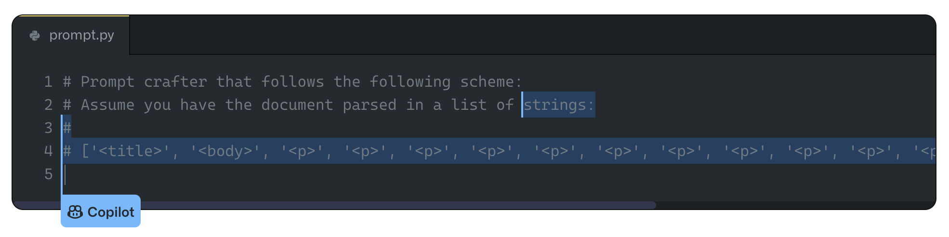Click the Copilot logo icon
The width and height of the screenshot is (949, 237).
(75, 212)
